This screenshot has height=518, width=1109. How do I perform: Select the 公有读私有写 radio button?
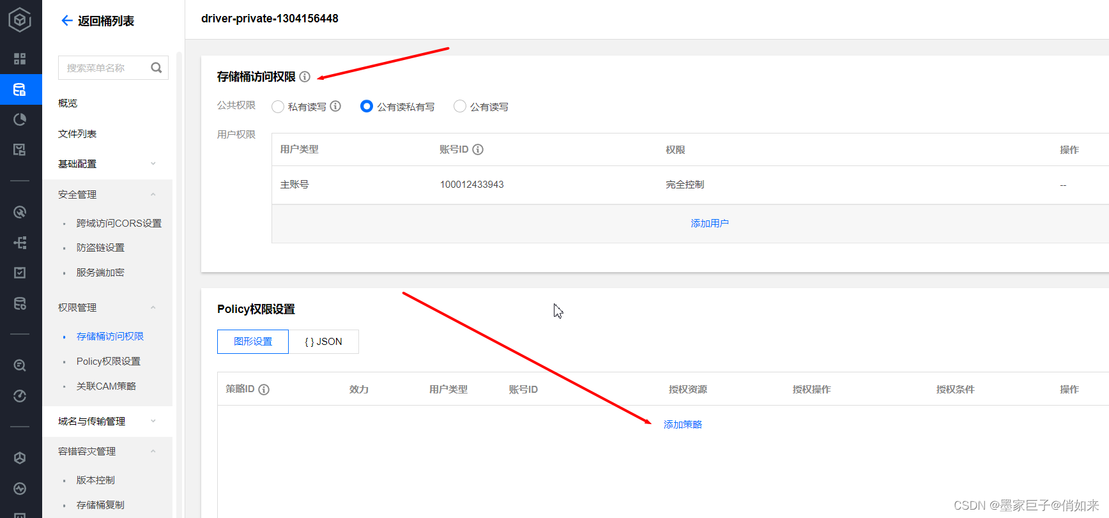coord(367,106)
